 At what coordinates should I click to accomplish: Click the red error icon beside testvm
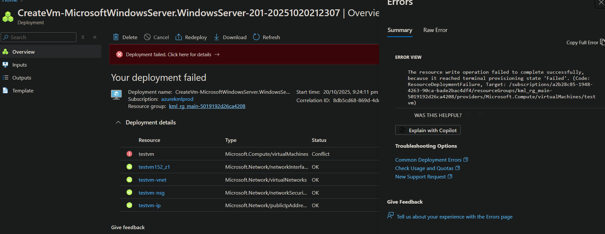pyautogui.click(x=129, y=154)
